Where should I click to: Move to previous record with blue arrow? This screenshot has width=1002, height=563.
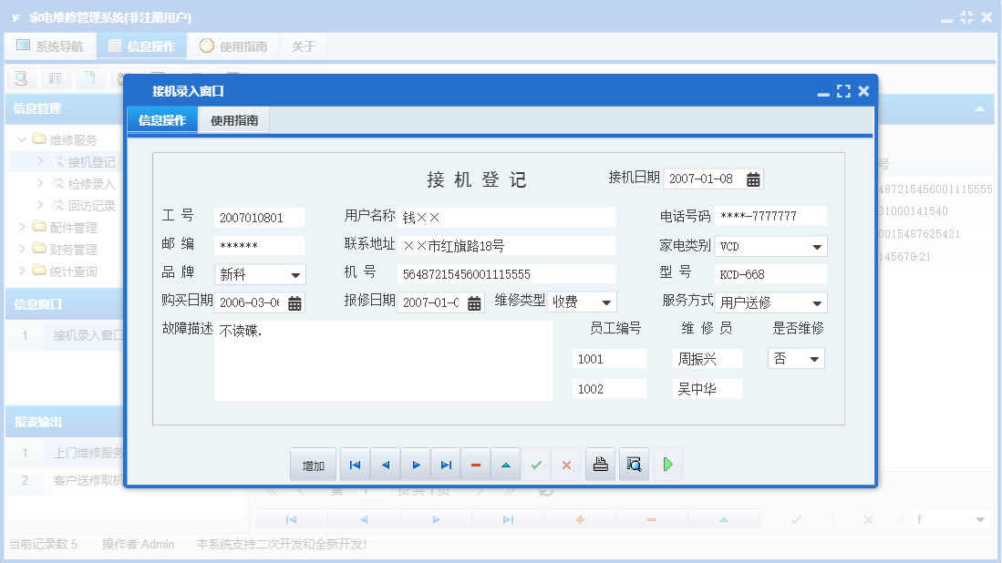(x=385, y=464)
